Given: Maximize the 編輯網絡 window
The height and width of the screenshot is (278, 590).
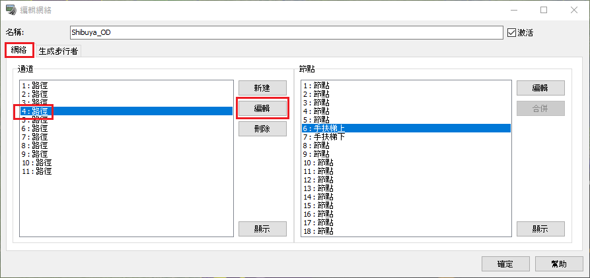Looking at the screenshot, I should click(544, 10).
